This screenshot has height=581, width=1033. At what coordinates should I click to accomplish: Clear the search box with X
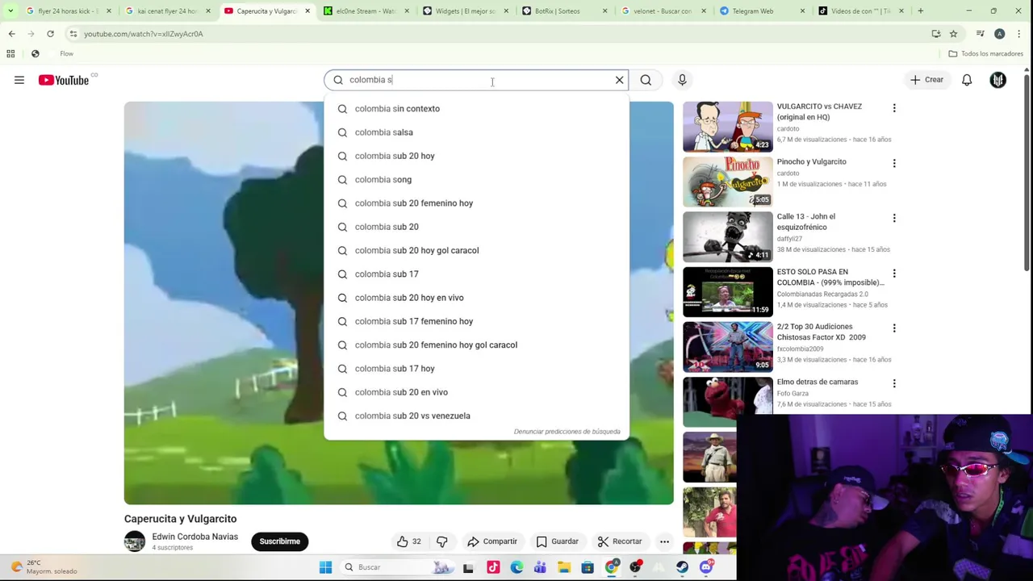(620, 80)
